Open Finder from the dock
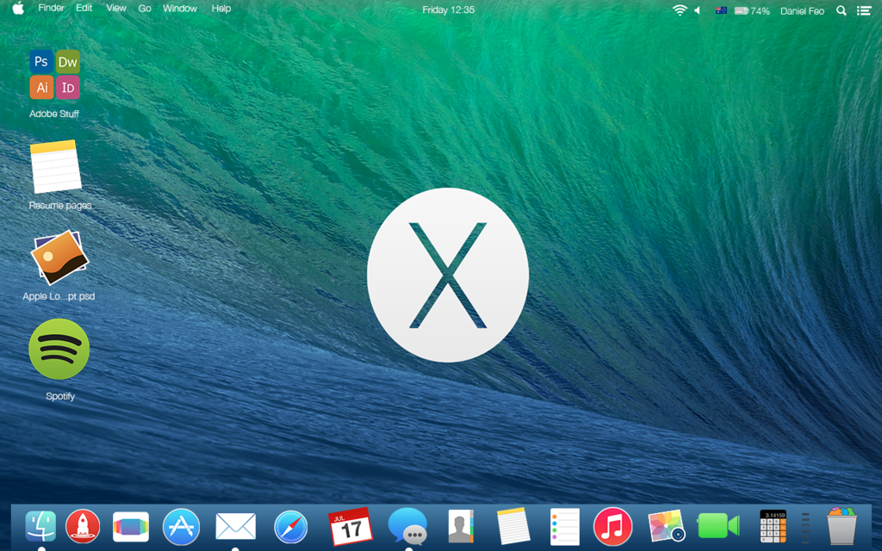The width and height of the screenshot is (882, 551). click(x=40, y=526)
